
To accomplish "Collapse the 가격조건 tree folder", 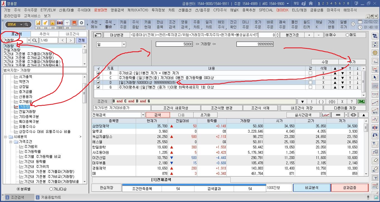I will (x=11, y=142).
